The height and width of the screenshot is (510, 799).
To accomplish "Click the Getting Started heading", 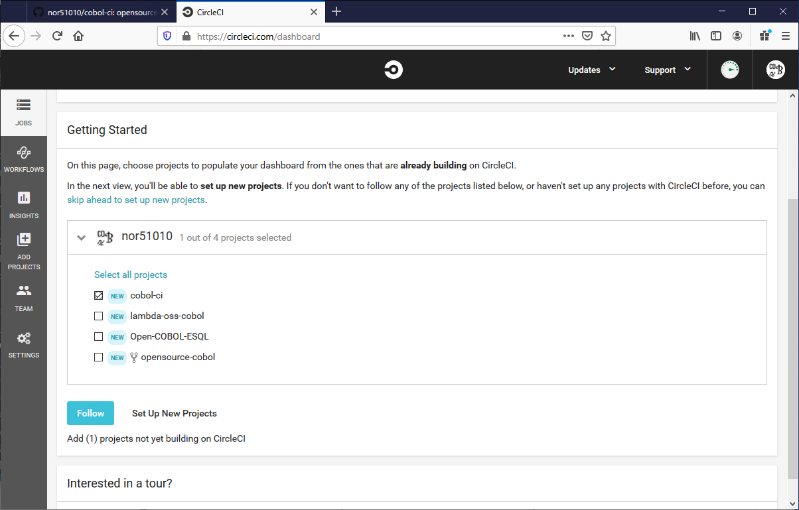I will click(107, 130).
